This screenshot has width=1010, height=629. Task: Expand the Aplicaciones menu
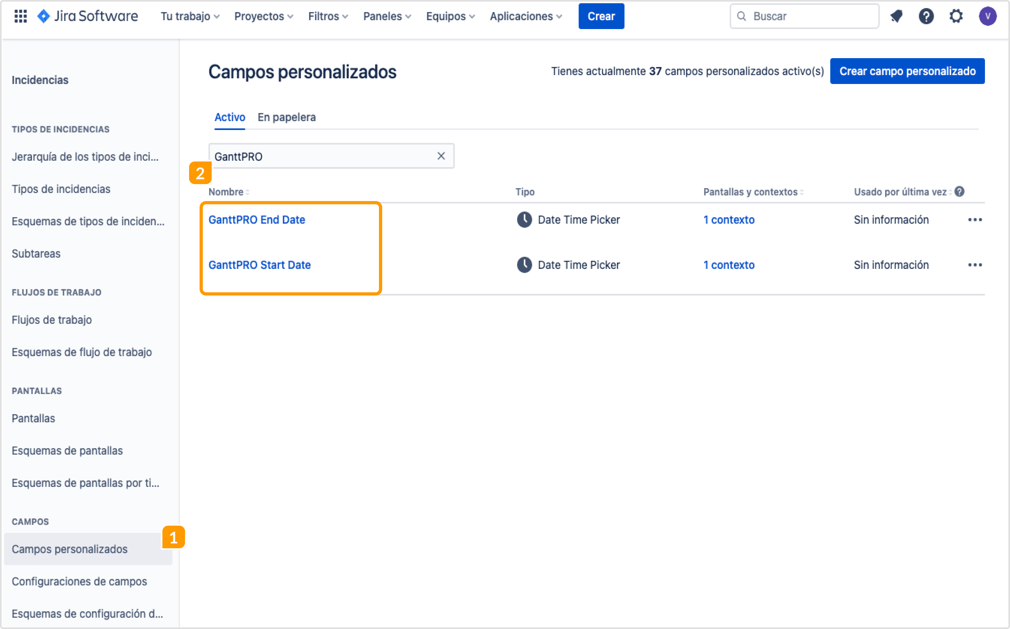526,16
